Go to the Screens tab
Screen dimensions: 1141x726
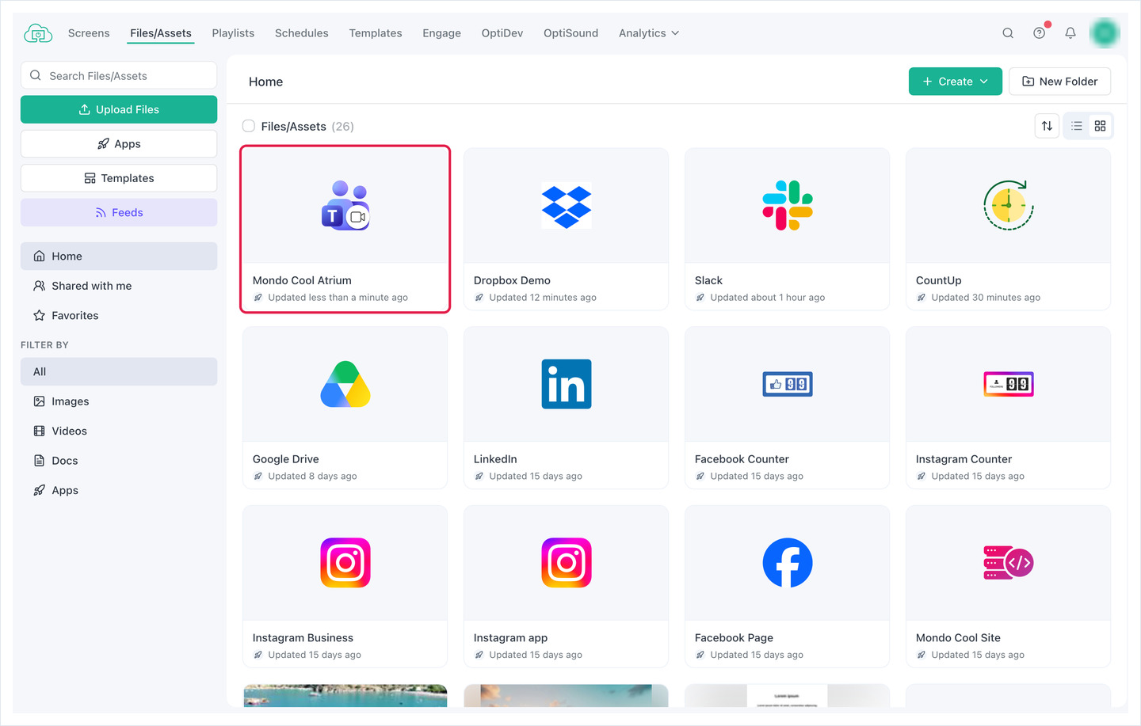click(x=89, y=33)
